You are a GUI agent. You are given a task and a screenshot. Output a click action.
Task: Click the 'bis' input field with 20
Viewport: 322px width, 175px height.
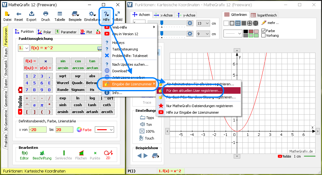pyautogui.click(x=64, y=130)
